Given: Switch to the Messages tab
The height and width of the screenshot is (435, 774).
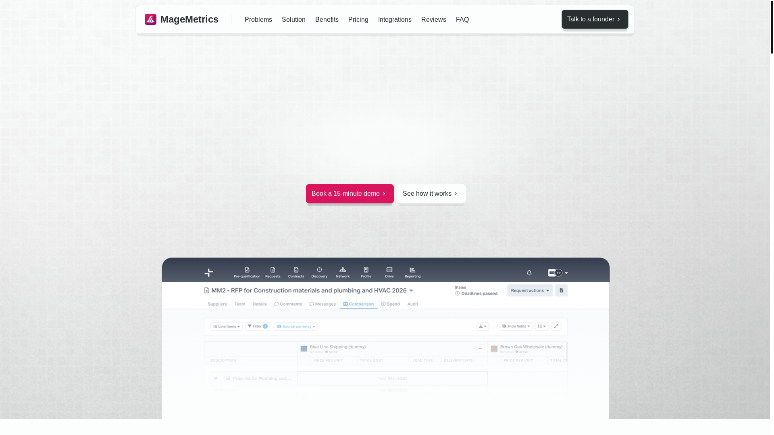Looking at the screenshot, I should tap(322, 304).
